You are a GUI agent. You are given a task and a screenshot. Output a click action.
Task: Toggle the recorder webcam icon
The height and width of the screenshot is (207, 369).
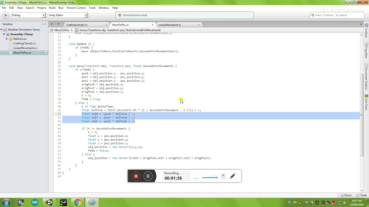[223, 176]
